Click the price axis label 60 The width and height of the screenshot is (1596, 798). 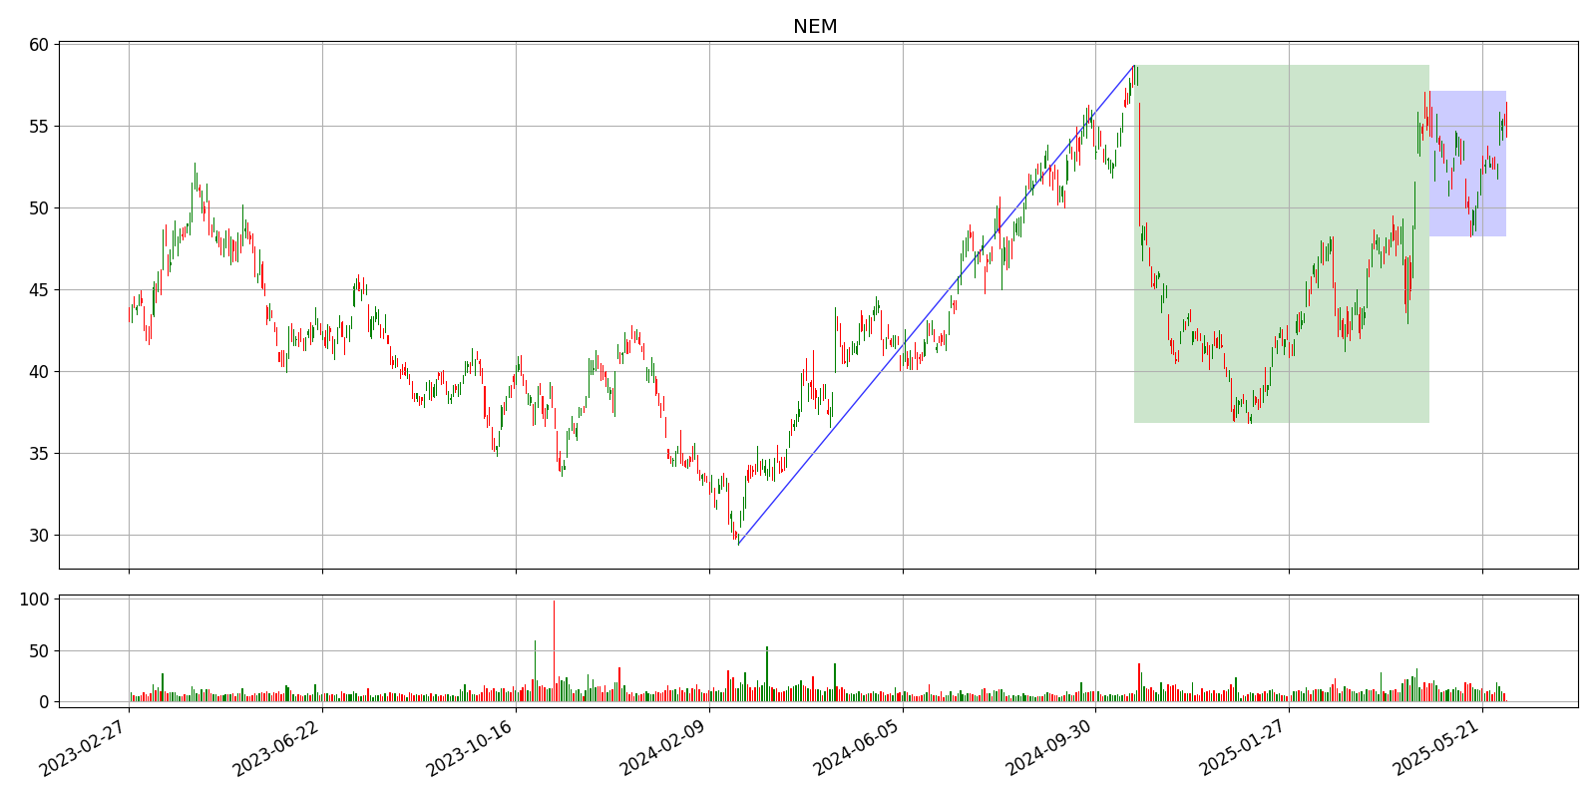39,45
